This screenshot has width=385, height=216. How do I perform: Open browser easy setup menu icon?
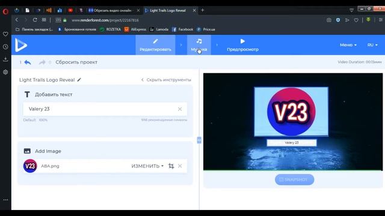point(380,20)
